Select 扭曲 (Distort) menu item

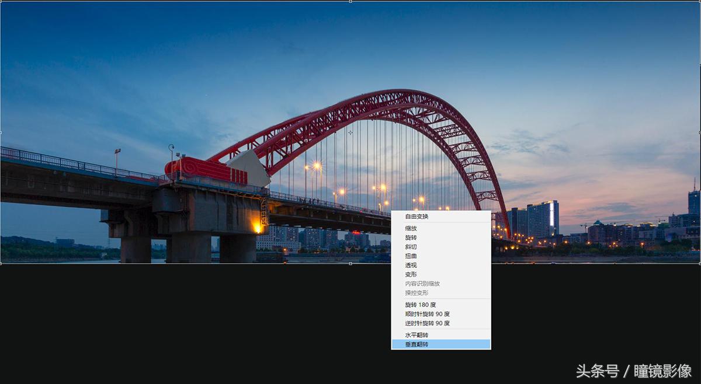(411, 256)
